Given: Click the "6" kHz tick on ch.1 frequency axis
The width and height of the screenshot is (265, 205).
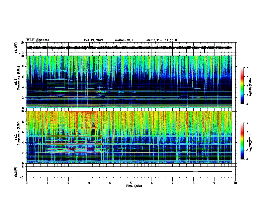Looking at the screenshot, I should (23, 77).
